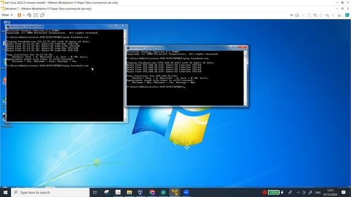
Task: Open the VMware sound card device icon
Action: [x=327, y=15]
